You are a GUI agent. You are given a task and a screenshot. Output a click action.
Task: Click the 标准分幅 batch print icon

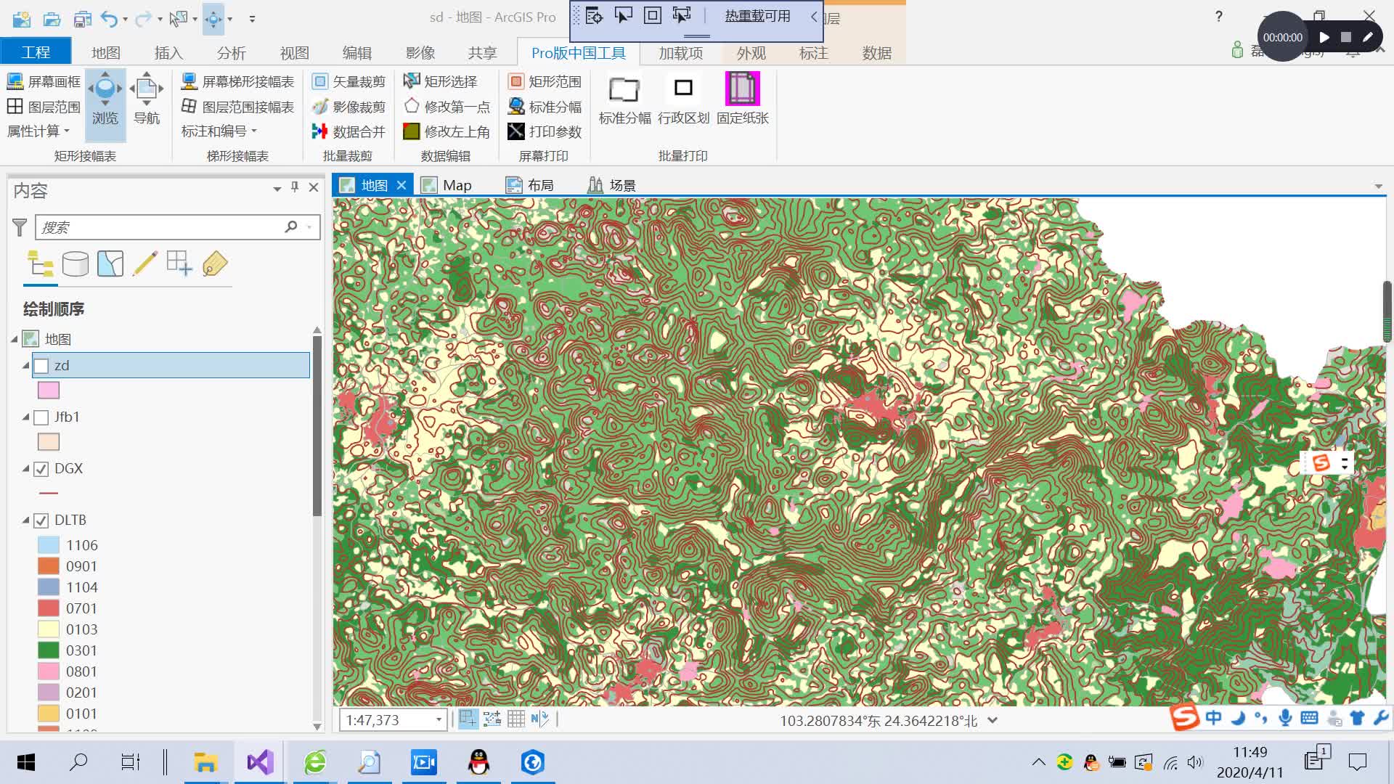pos(624,99)
